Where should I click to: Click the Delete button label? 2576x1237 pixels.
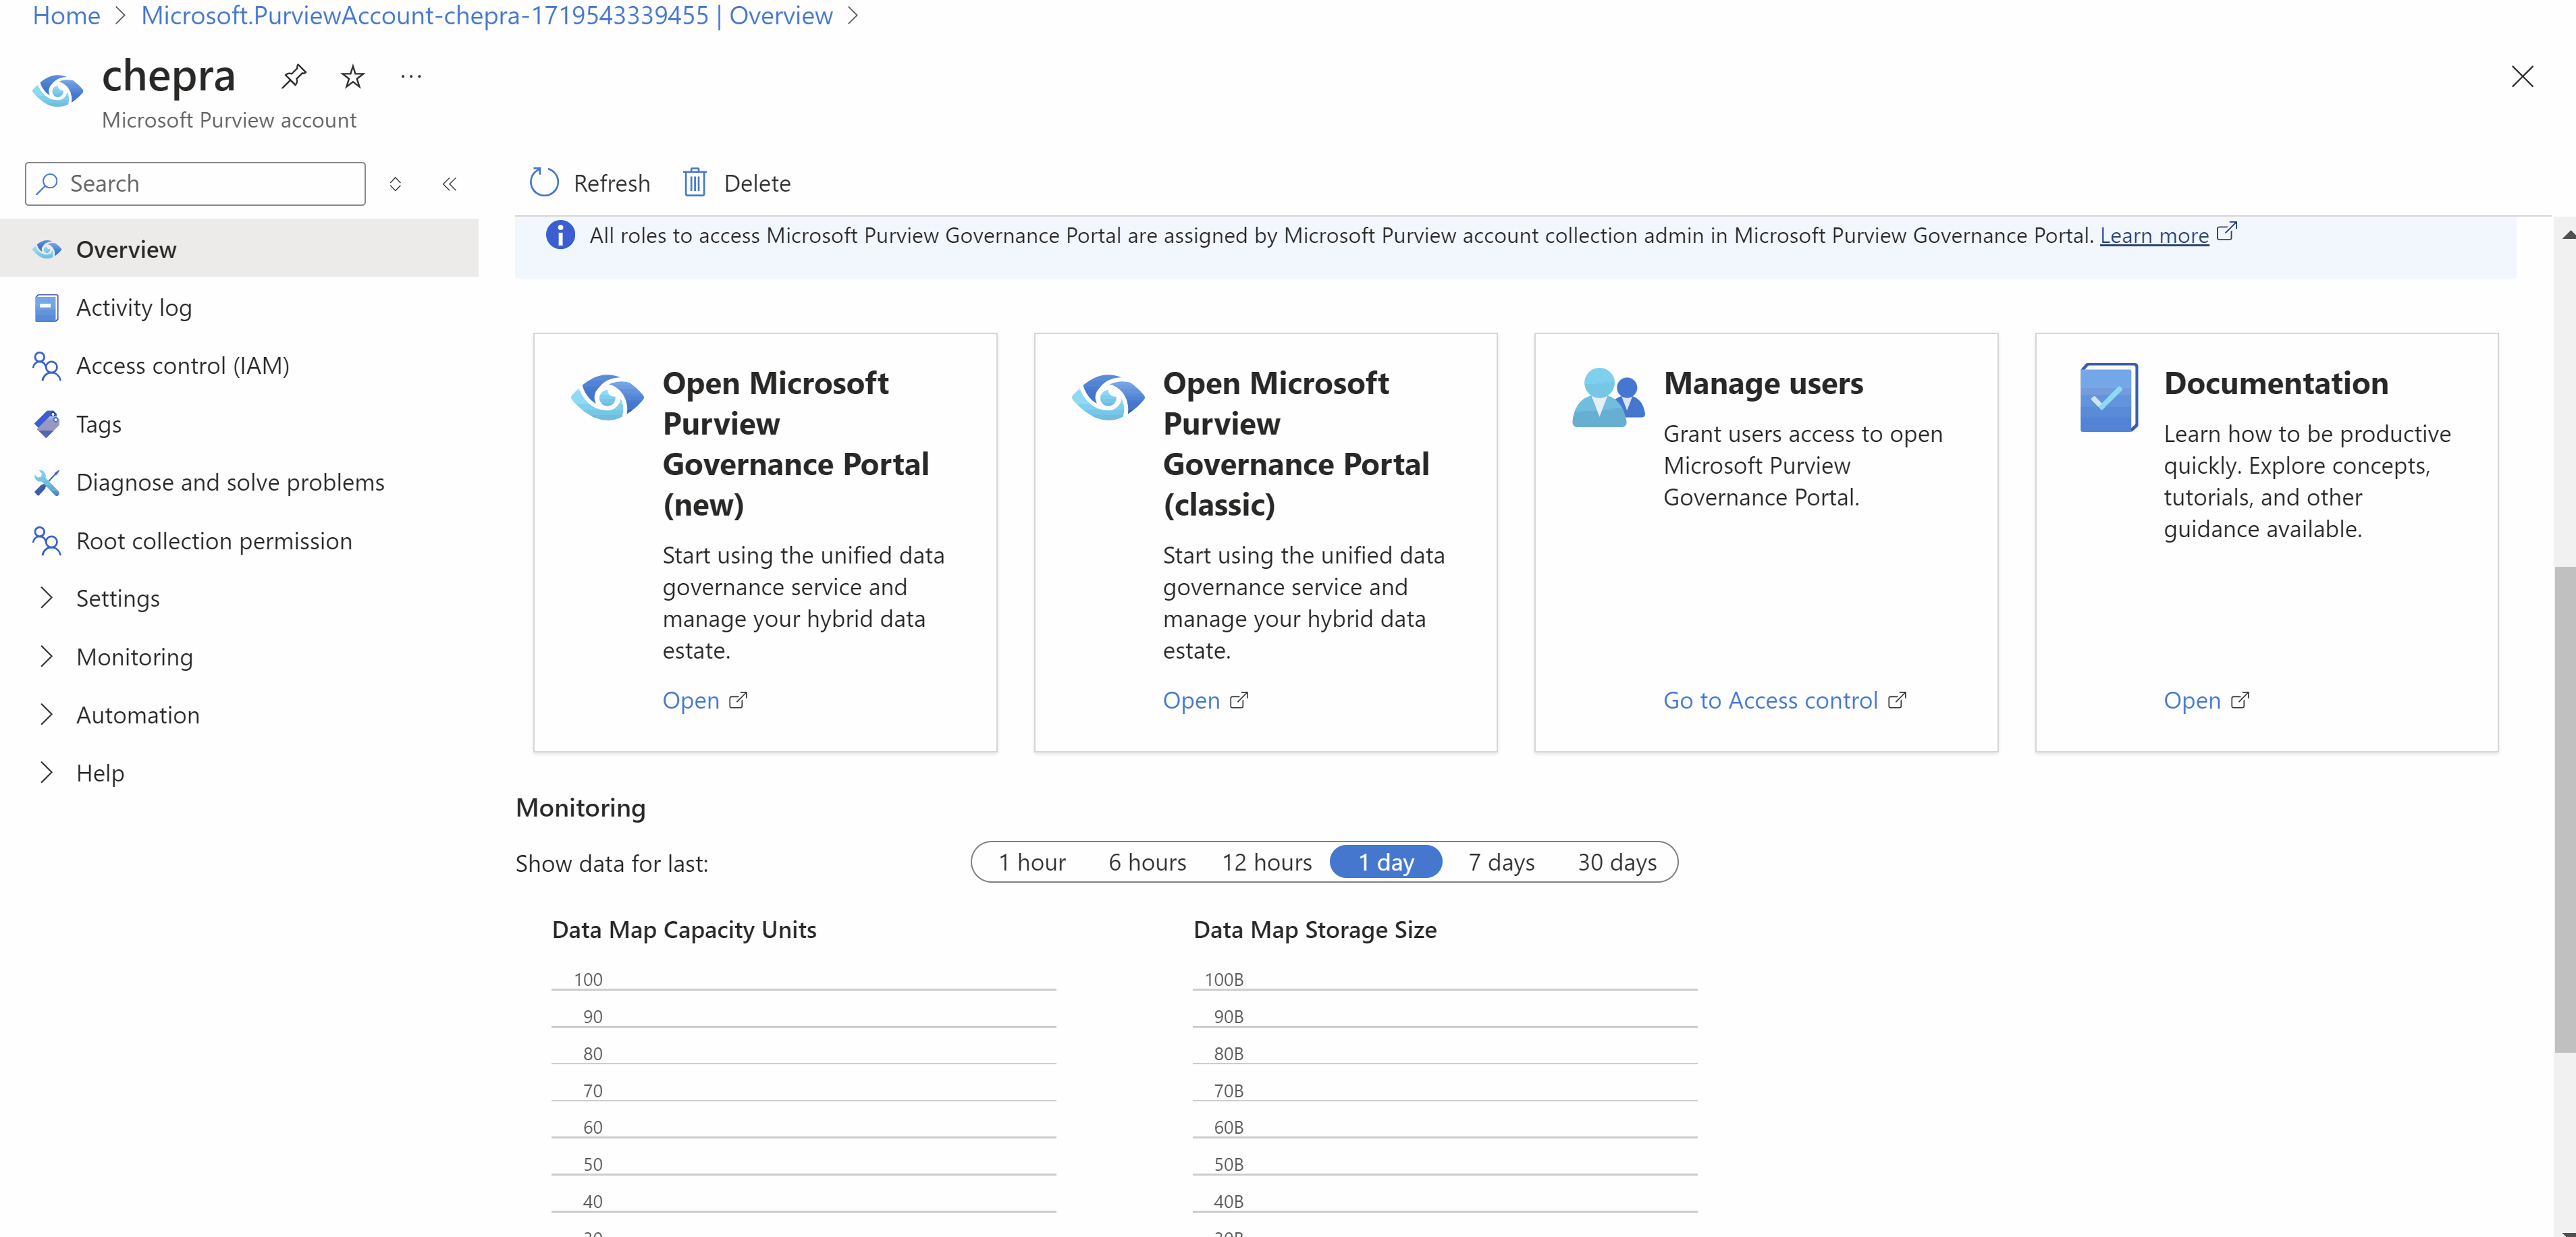[x=757, y=184]
